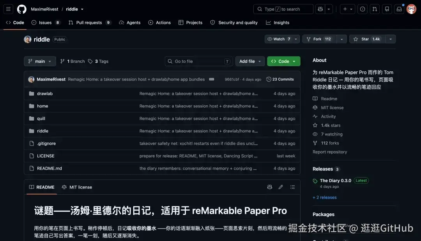421x241 pixels.
Task: Open the Add file dropdown
Action: tap(250, 62)
